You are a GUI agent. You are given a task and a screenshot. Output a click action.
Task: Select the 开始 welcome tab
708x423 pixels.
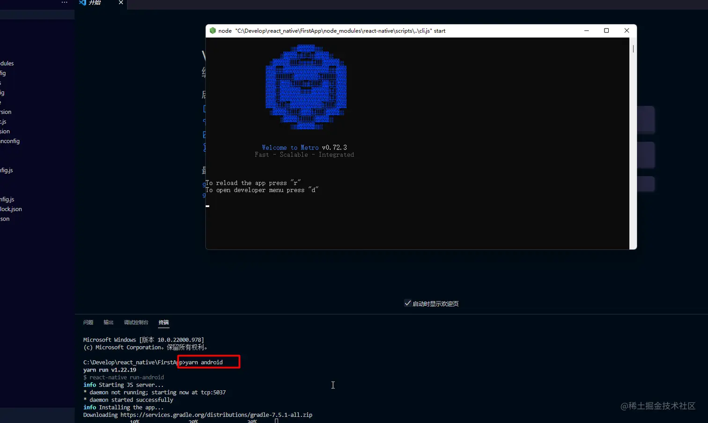pos(101,3)
